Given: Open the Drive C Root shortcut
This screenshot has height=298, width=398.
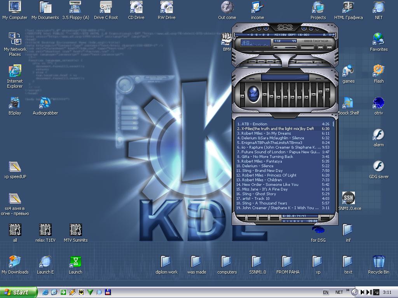Looking at the screenshot, I should click(106, 10).
